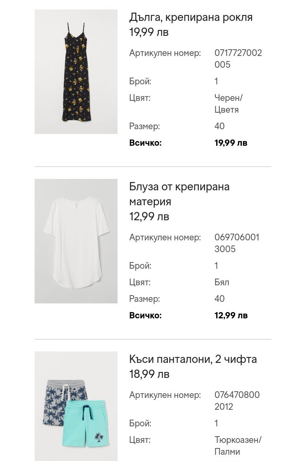The width and height of the screenshot is (283, 461).
Task: Click the "Тюркоазен/Палми" color value
Action: point(237,446)
